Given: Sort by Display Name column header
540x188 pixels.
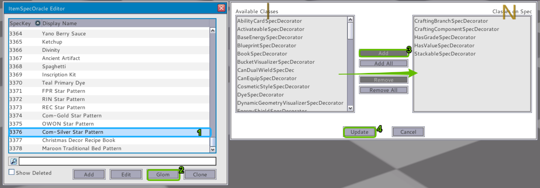Looking at the screenshot, I should click(x=60, y=23).
